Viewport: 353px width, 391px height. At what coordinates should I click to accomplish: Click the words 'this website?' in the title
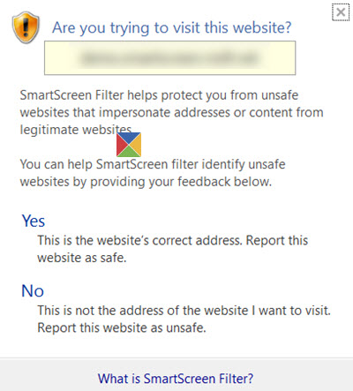click(248, 27)
